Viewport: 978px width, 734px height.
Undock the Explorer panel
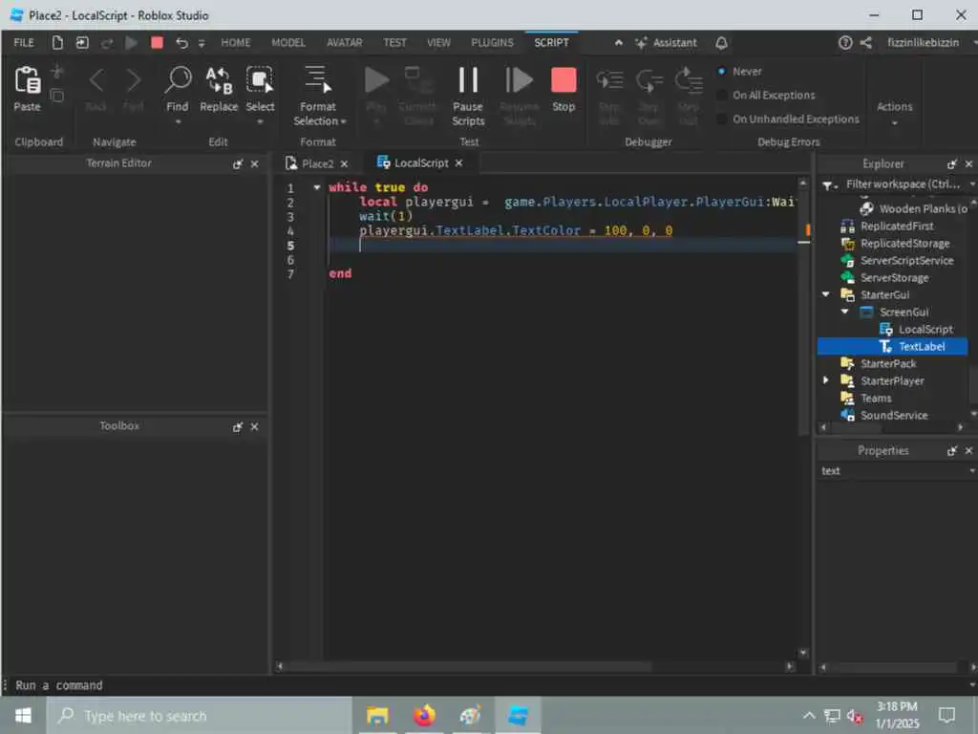pyautogui.click(x=952, y=164)
